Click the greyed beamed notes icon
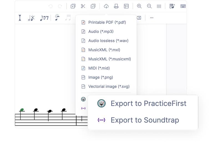Screen dimensions: 213x142 (68, 17)
